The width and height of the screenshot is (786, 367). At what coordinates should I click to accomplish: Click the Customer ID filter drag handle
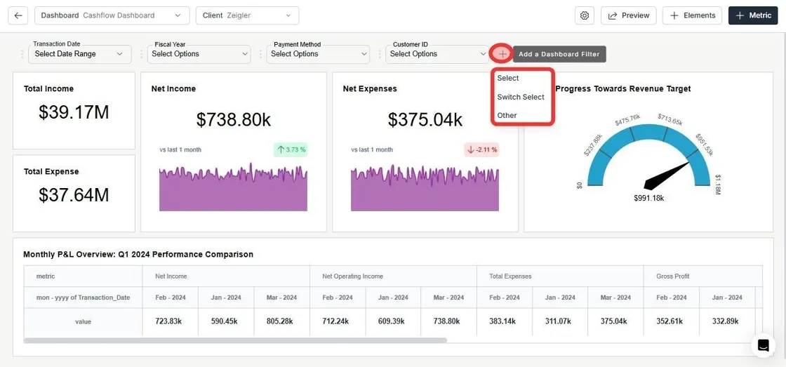380,54
